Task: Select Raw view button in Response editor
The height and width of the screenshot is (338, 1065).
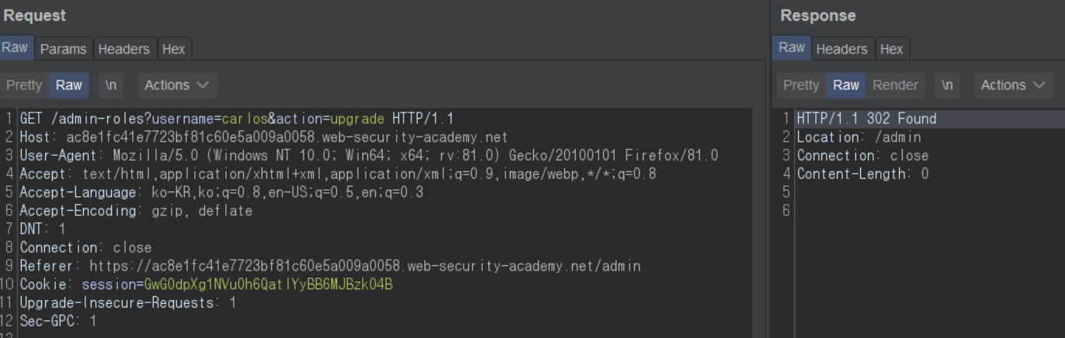Action: [846, 85]
